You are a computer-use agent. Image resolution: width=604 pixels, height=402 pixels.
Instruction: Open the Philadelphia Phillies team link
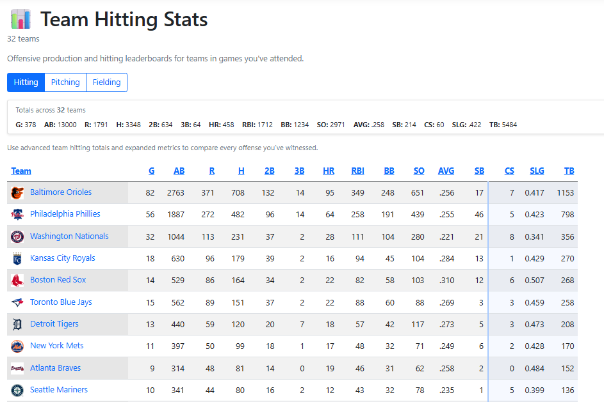[65, 214]
